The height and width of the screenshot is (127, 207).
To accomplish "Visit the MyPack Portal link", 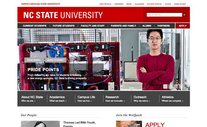I will 154,4.
